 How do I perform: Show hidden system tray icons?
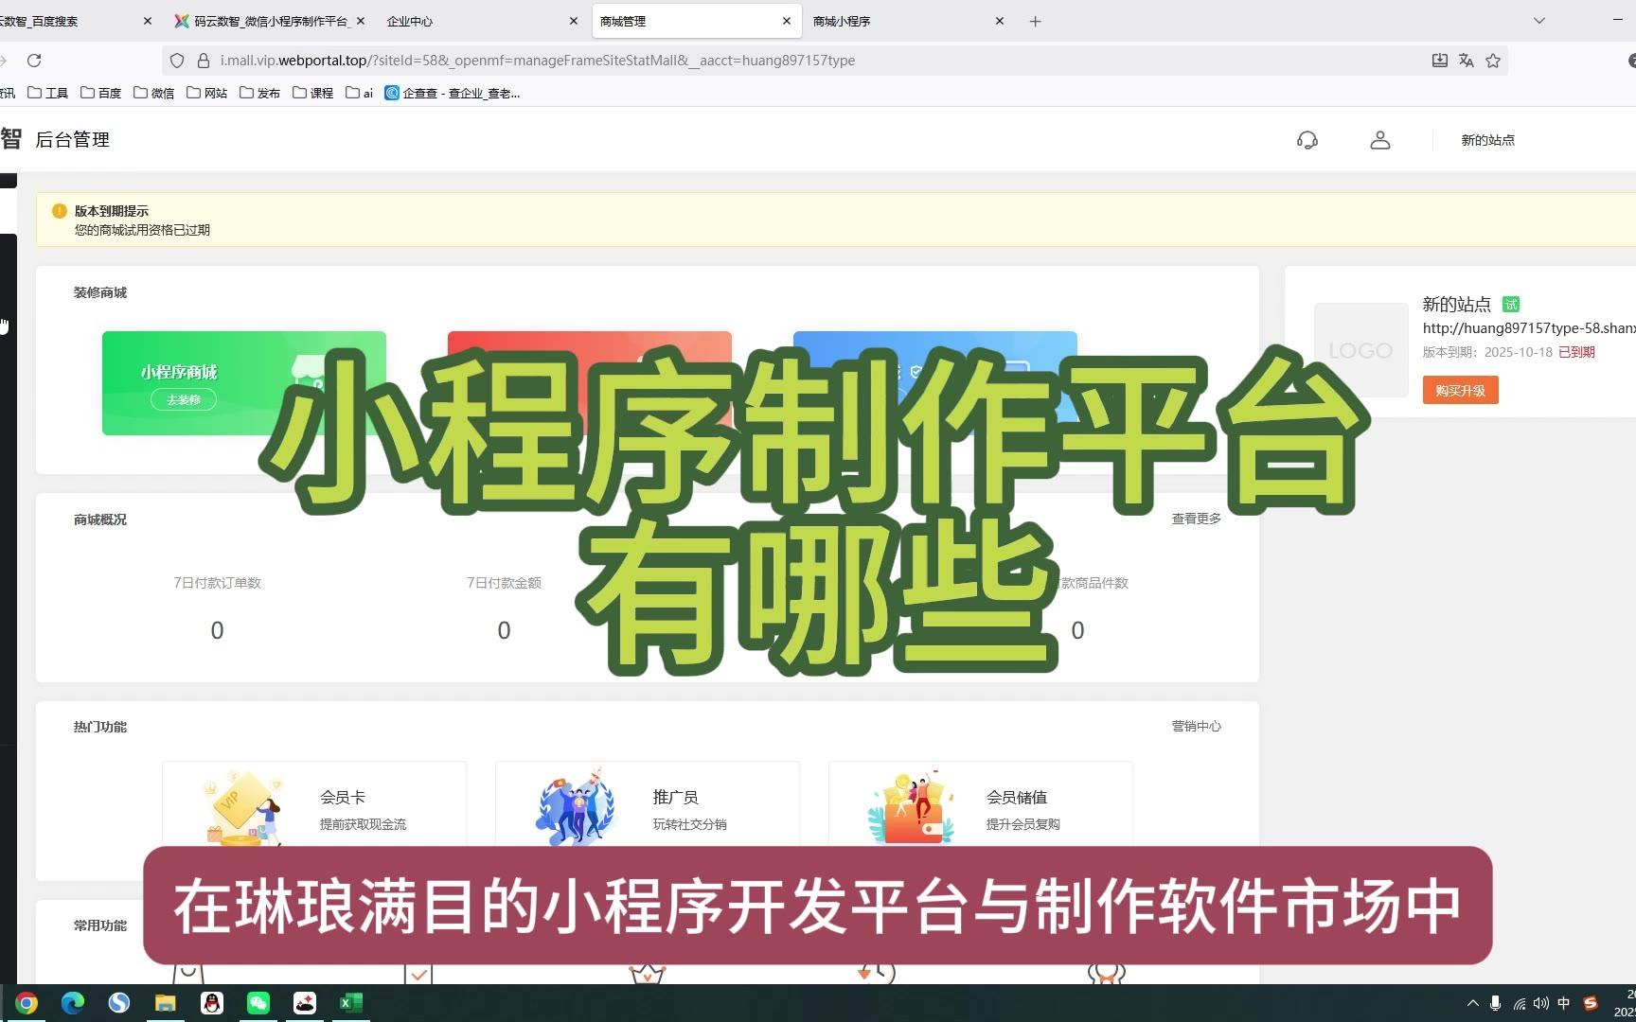(1472, 1003)
